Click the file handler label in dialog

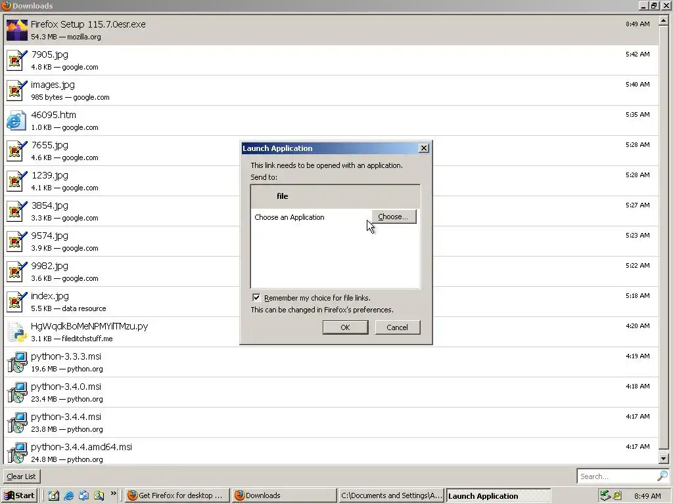tap(283, 196)
